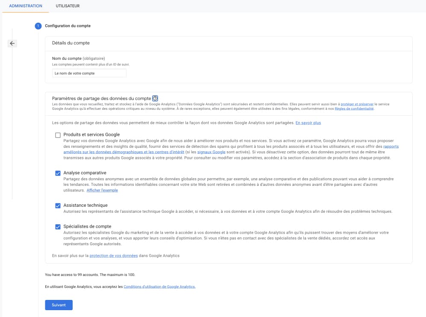The image size is (426, 317).
Task: Click the Spécialistes de compte label
Action: tap(87, 226)
